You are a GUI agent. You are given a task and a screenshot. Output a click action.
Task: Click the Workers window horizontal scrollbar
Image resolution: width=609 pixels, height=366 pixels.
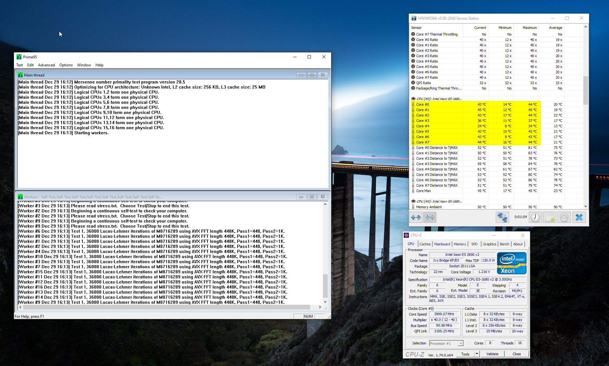click(165, 307)
